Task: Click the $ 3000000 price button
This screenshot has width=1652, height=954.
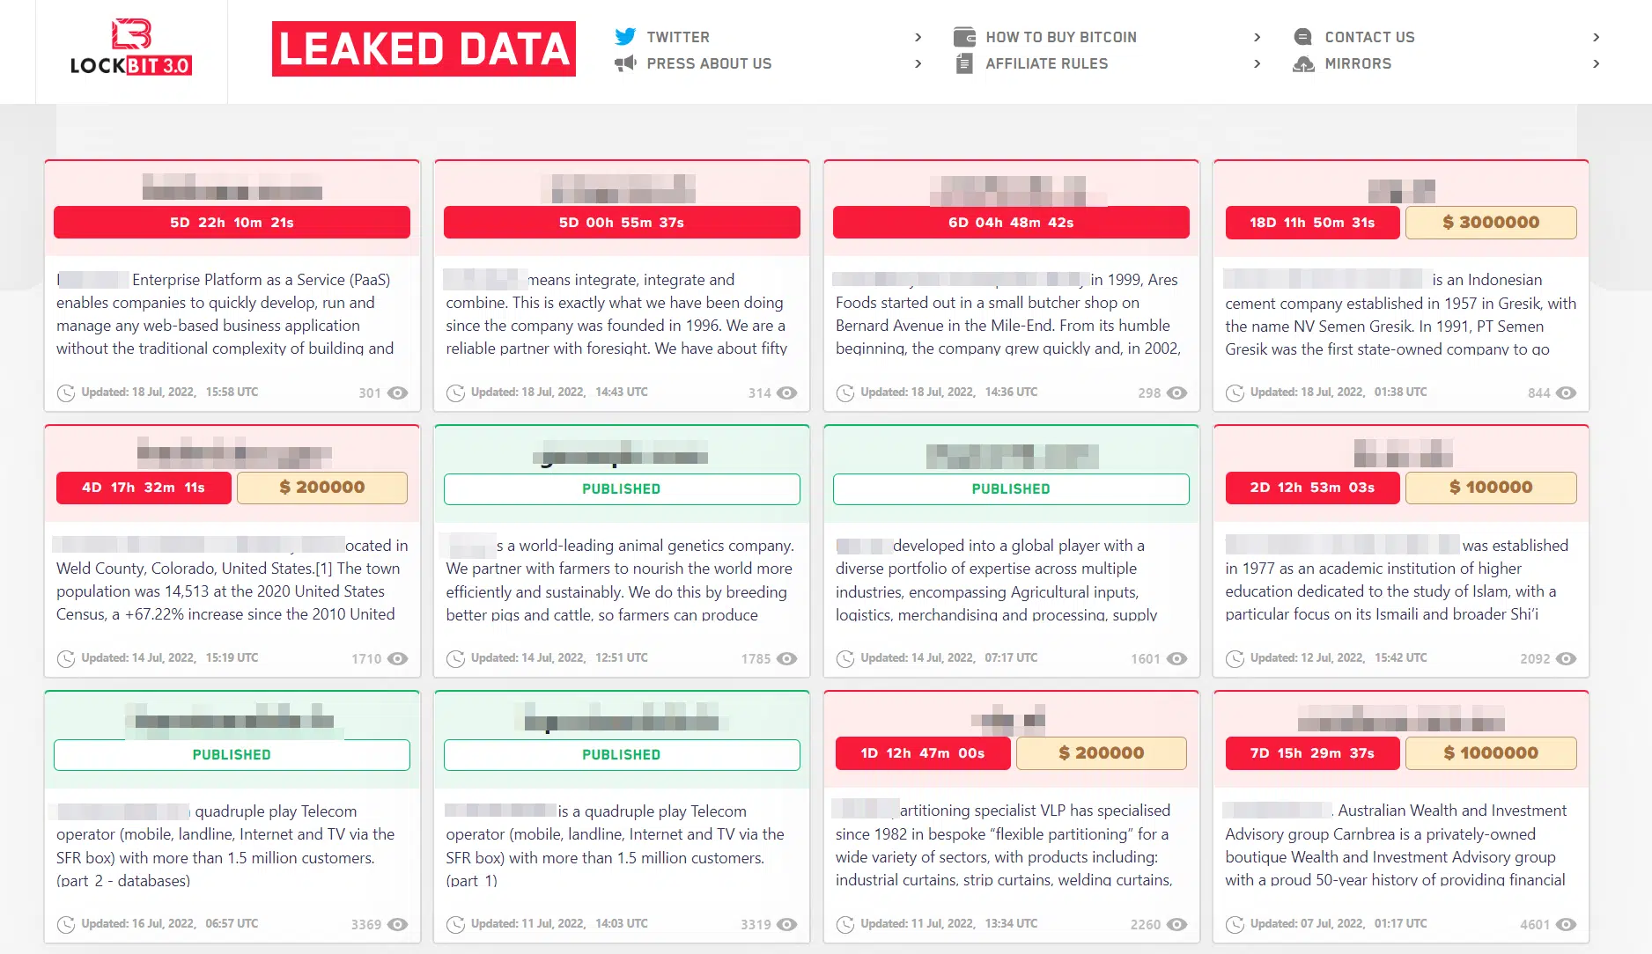Action: click(1491, 223)
